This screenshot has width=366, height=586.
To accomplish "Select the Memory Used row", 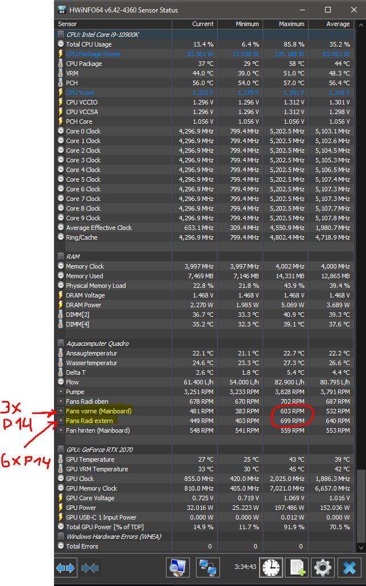I will coord(204,276).
